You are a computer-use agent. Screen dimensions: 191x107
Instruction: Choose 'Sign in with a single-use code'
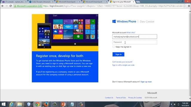click(123, 65)
